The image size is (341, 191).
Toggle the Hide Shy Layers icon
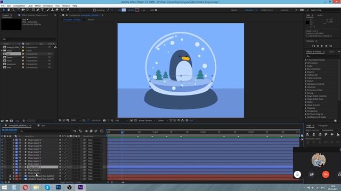pyautogui.click(x=86, y=131)
